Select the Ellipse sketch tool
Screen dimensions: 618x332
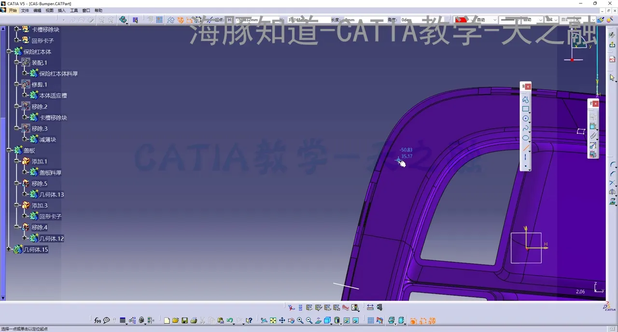click(x=525, y=138)
